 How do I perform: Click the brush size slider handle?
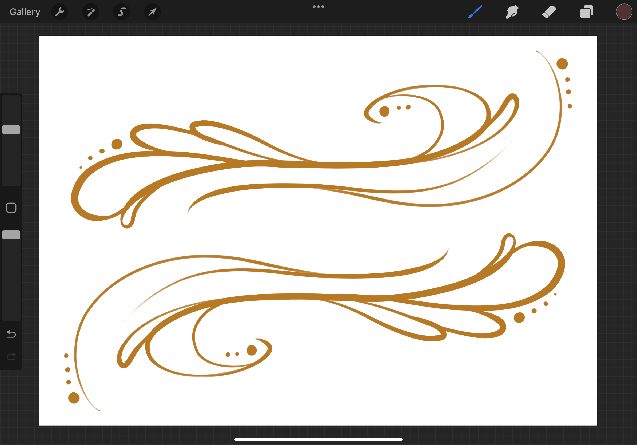(11, 130)
